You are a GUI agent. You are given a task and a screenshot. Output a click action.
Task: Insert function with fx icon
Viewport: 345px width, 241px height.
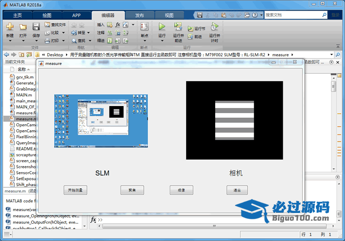(x=118, y=25)
